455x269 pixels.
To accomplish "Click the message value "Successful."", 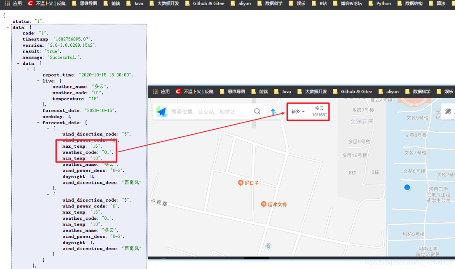I will point(64,57).
